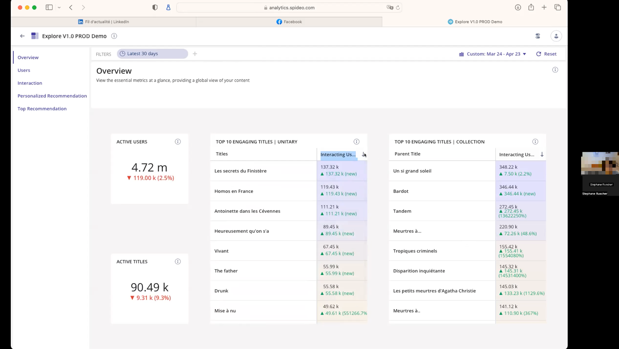Go back with Safari back arrow

pyautogui.click(x=71, y=7)
